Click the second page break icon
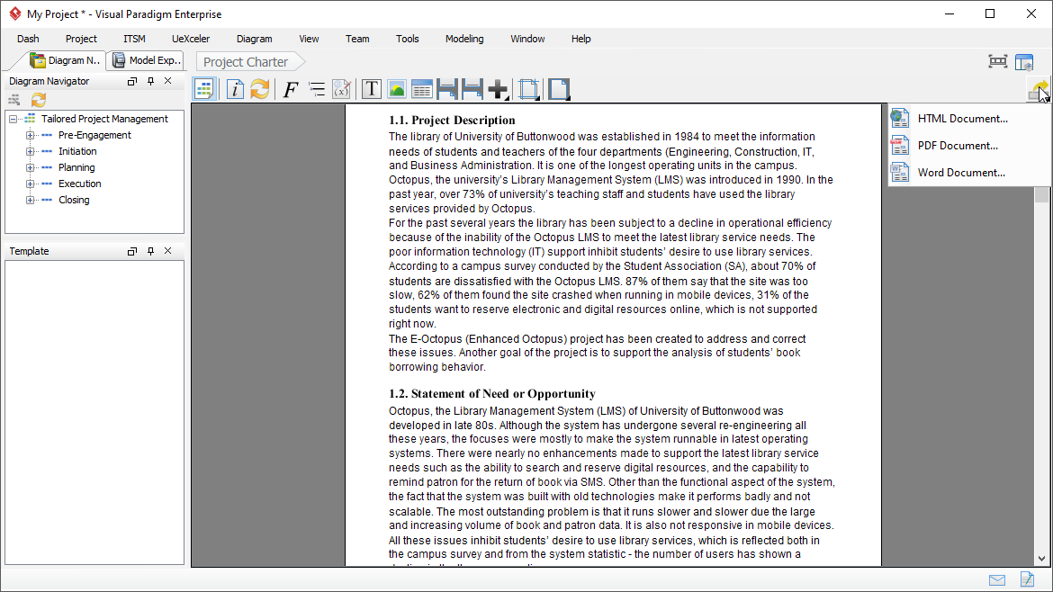The height and width of the screenshot is (592, 1053). (x=472, y=88)
